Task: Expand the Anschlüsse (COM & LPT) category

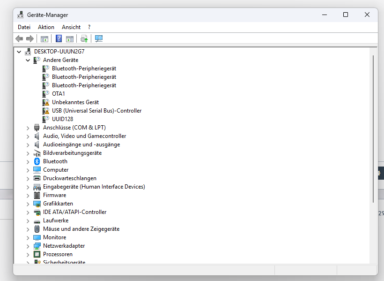Action: pyautogui.click(x=28, y=128)
